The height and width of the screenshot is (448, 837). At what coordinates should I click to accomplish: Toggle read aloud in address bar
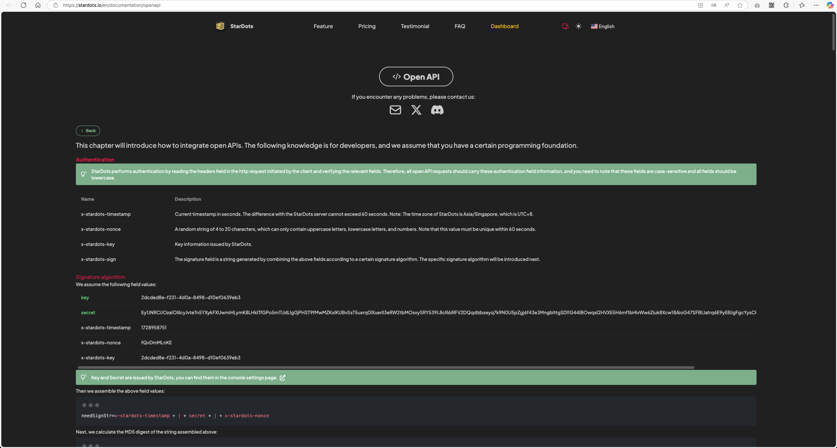727,5
